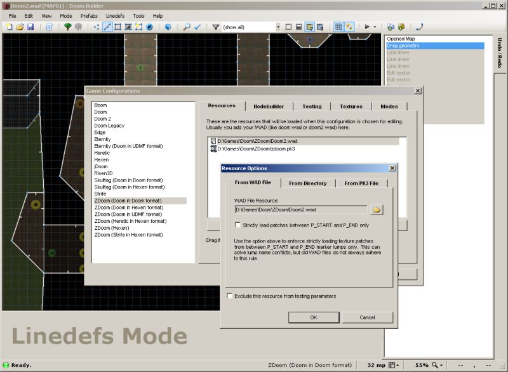Open the Linedefs menu
This screenshot has width=508, height=372.
coord(115,16)
